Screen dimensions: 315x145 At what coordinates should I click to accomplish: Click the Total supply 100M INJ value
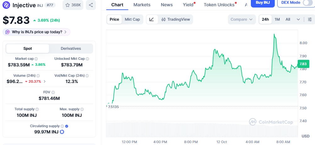[27, 115]
